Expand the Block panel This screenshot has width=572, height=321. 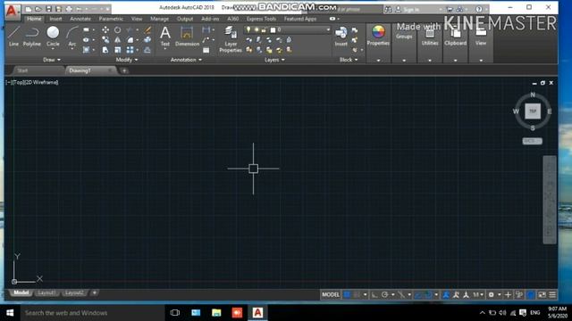click(x=349, y=60)
